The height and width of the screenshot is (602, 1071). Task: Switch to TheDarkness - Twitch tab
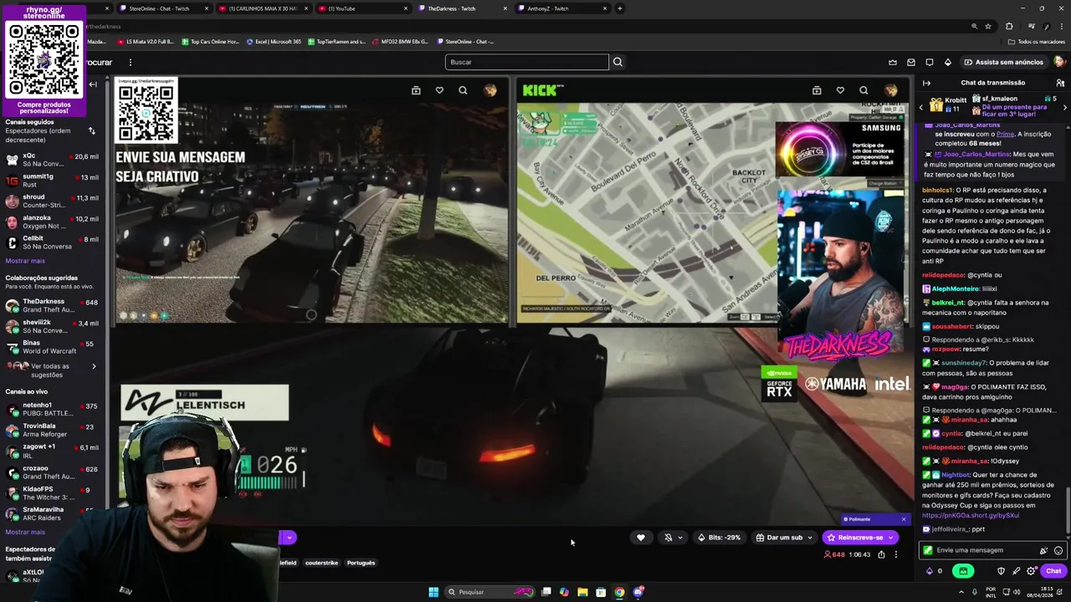463,8
